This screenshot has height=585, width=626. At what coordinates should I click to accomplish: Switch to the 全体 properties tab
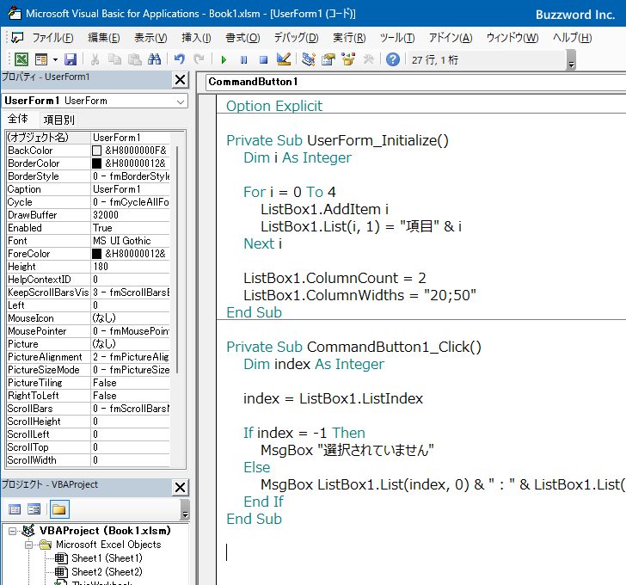pyautogui.click(x=18, y=119)
